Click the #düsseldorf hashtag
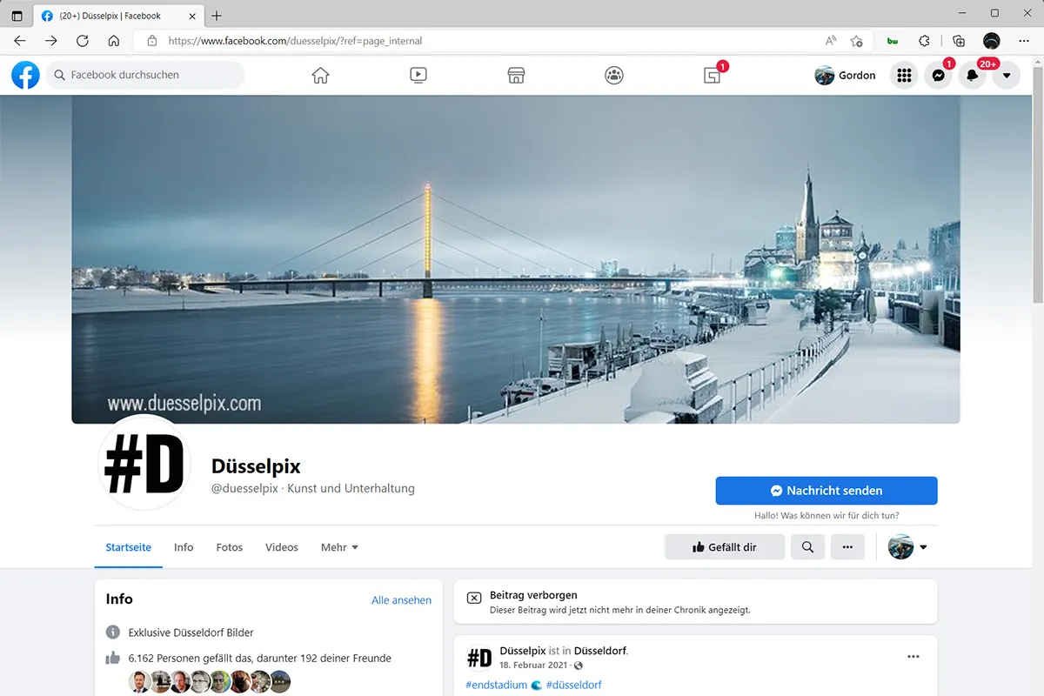The width and height of the screenshot is (1044, 696). point(574,685)
